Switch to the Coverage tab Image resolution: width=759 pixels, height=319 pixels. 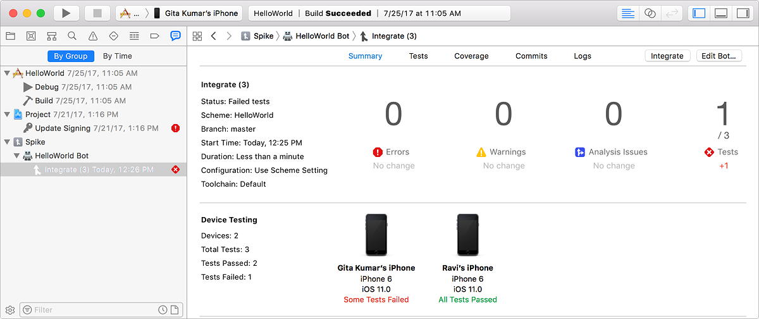pos(471,56)
